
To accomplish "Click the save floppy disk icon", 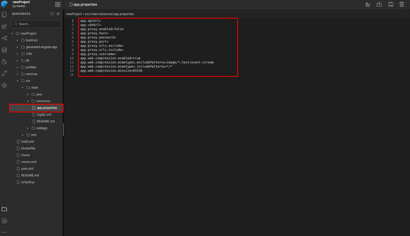I will [391, 4].
